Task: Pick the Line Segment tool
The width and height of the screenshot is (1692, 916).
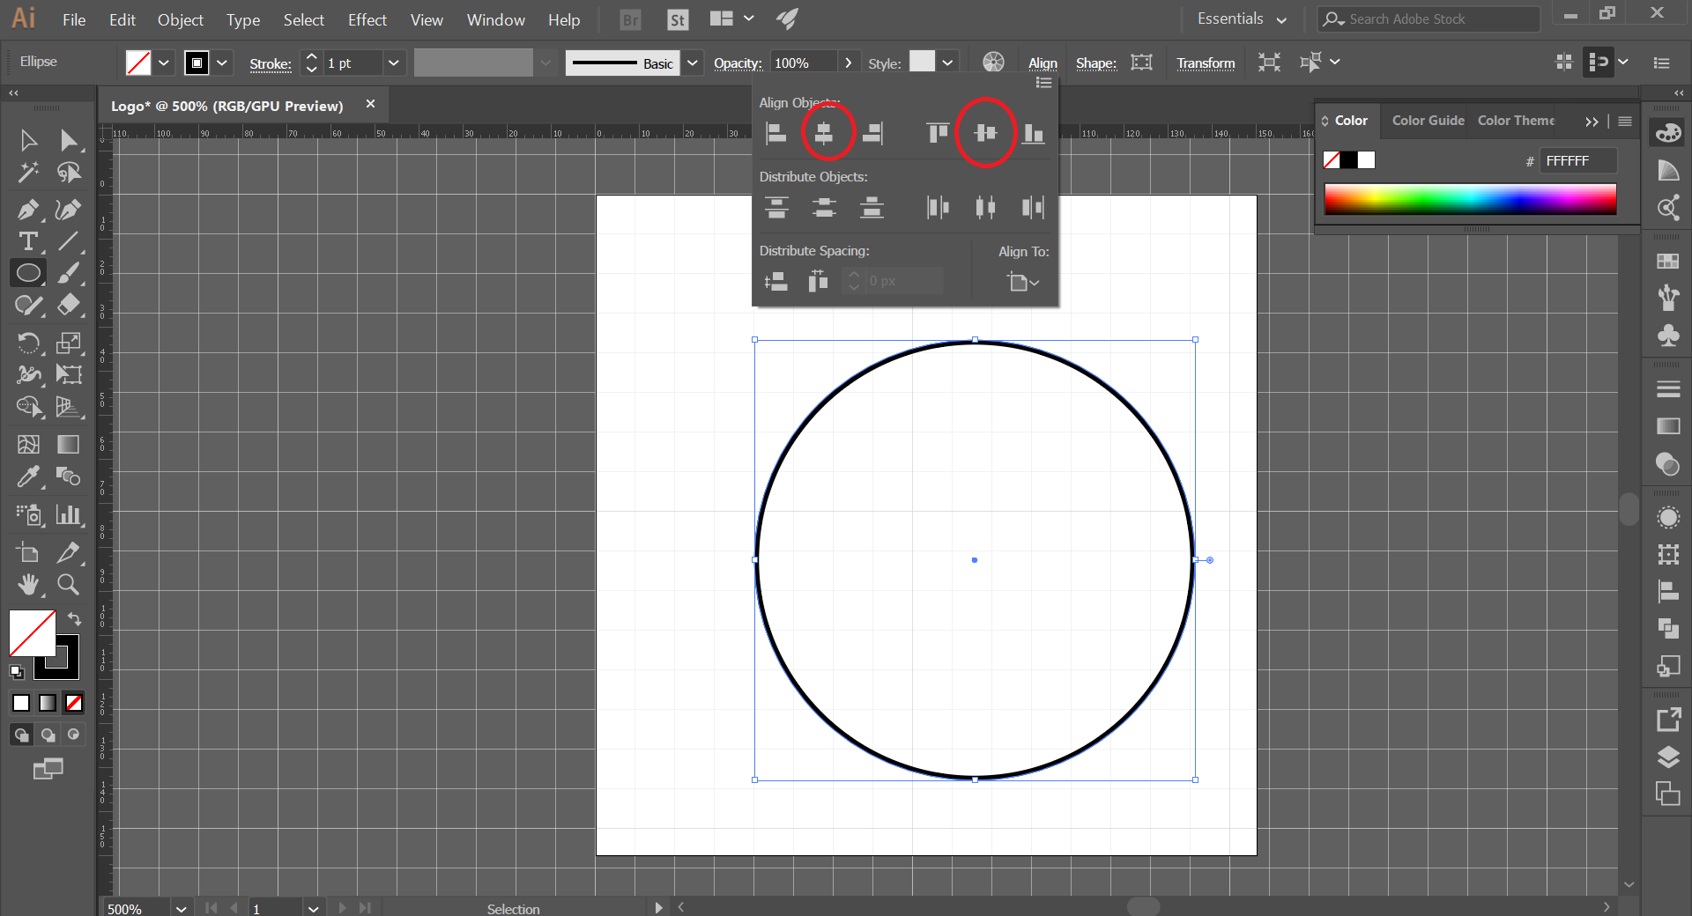Action: click(69, 241)
